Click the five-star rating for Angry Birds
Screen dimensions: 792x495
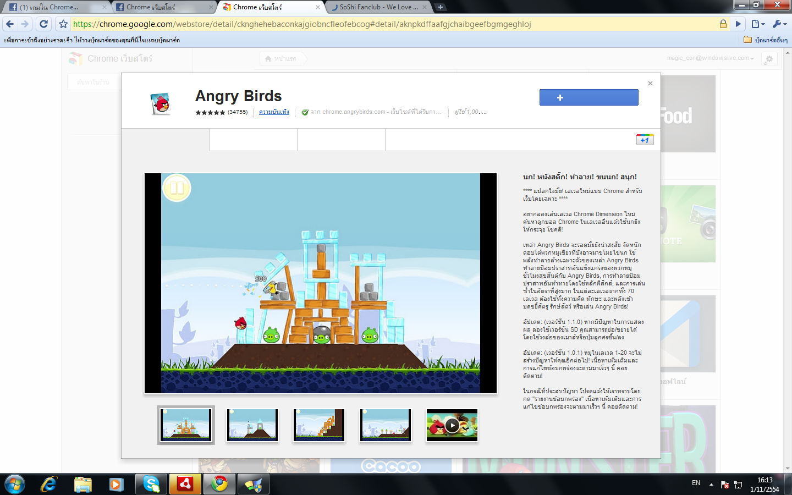210,112
